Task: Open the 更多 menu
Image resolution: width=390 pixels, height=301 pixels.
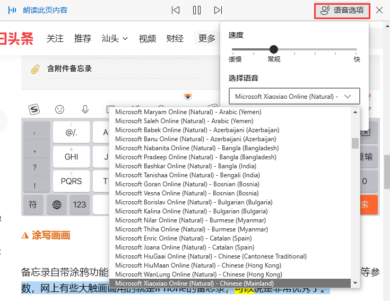Action: point(207,38)
